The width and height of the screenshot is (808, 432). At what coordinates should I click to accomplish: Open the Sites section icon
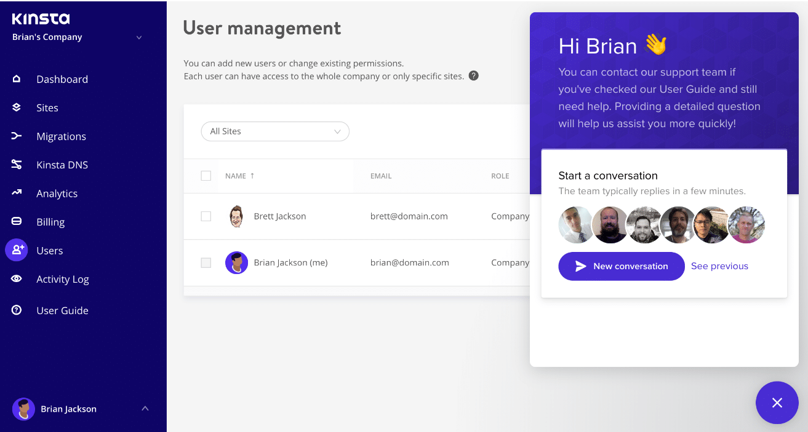click(x=17, y=108)
